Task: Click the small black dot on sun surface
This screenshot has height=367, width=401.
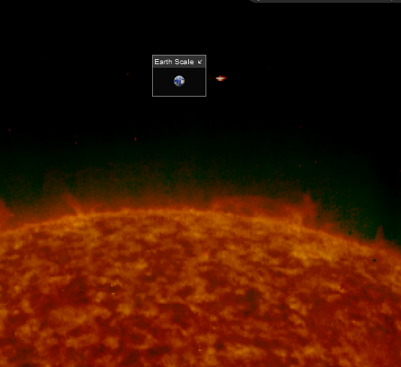Action: point(374,260)
